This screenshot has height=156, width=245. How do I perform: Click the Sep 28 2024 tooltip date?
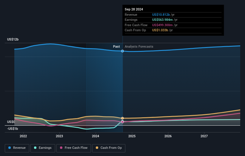134,9
